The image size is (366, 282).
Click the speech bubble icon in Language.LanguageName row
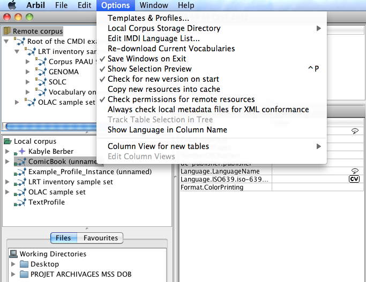[355, 171]
